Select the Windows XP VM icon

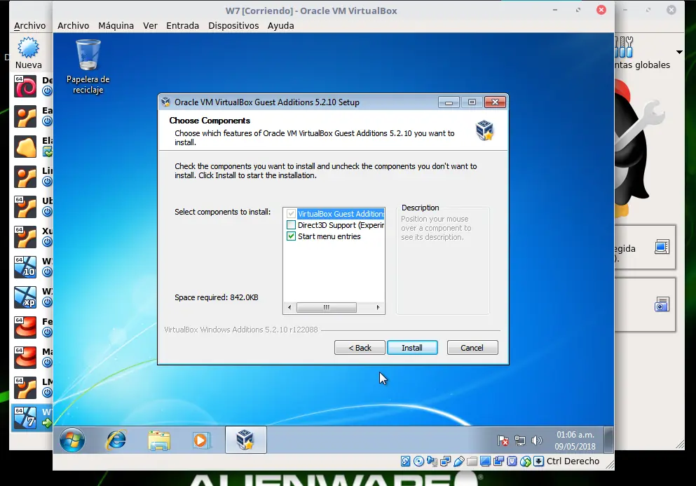[x=25, y=297]
